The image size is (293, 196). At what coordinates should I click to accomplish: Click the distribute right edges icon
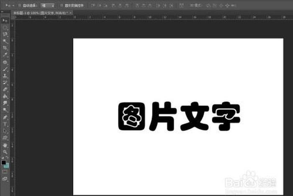coord(171,5)
